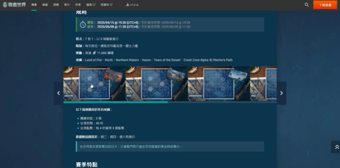Open the 消息 news tab
This screenshot has height=168, width=340.
[34, 5]
